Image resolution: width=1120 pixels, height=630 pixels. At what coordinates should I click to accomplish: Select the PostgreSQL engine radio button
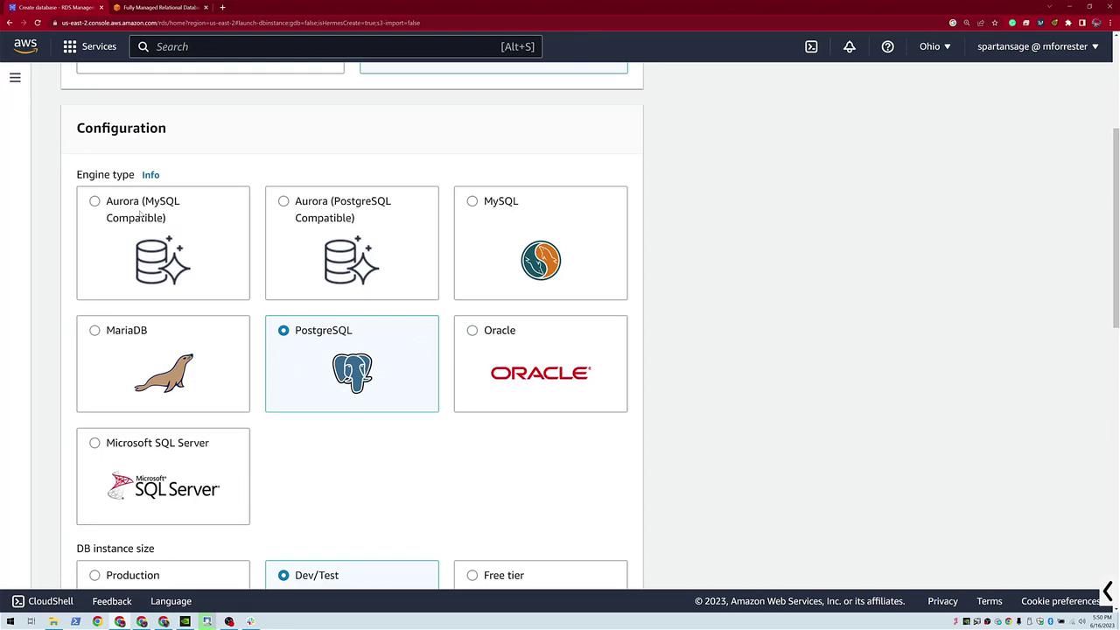point(283,331)
